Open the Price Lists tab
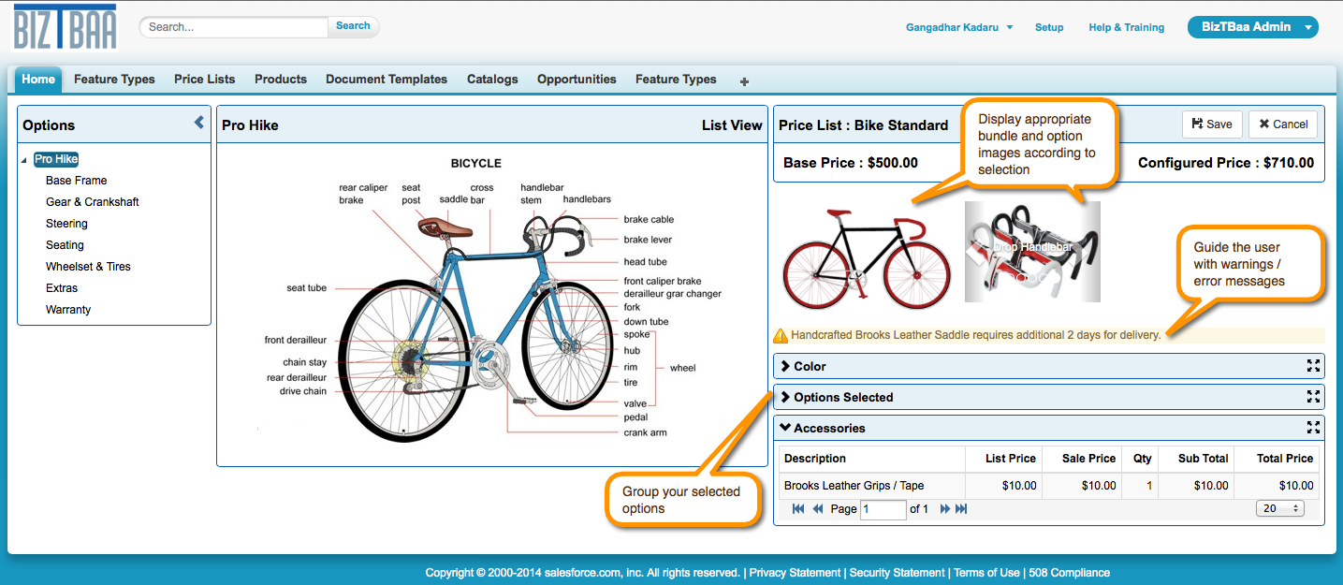This screenshot has width=1343, height=585. (204, 80)
